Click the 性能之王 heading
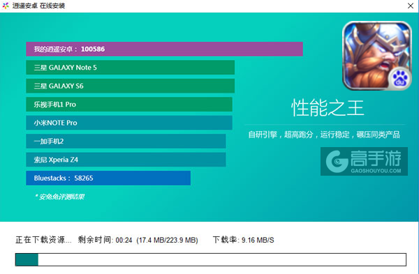Screen dimensions: 419x274 tap(328, 108)
